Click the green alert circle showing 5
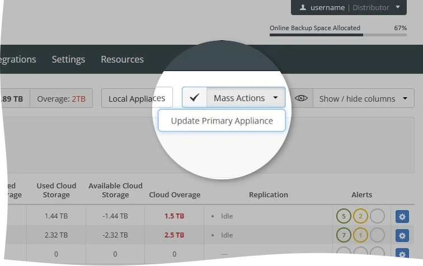Viewport: 423px width, 266px height. click(344, 216)
